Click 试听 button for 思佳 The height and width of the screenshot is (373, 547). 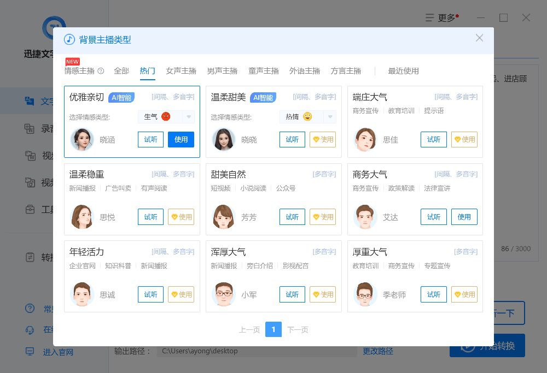[x=434, y=139]
